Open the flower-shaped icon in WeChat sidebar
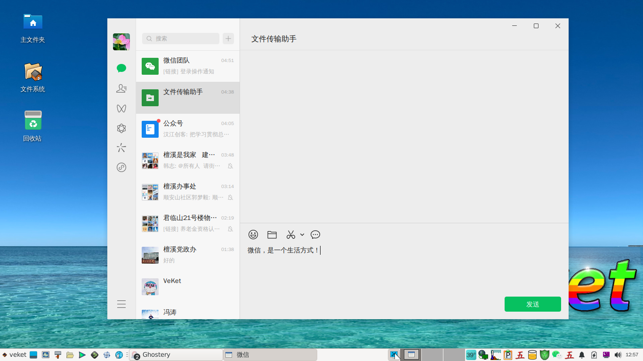The height and width of the screenshot is (361, 643). click(x=121, y=128)
